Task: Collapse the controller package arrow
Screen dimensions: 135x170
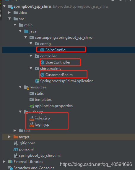Action: [31, 56]
